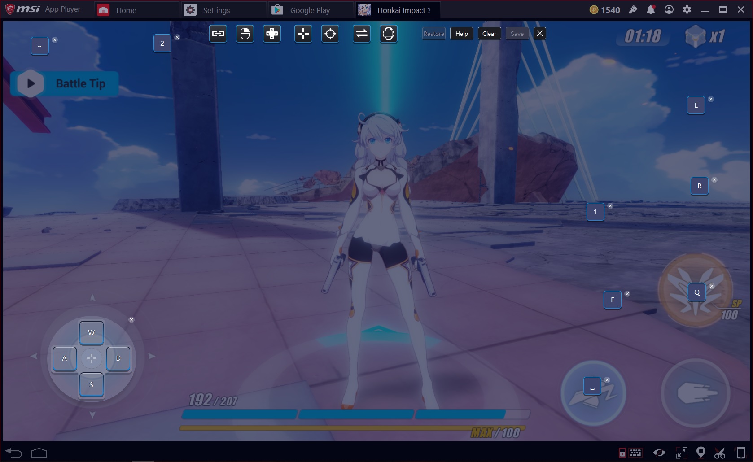
Task: Remove the R key mapping
Action: (714, 180)
